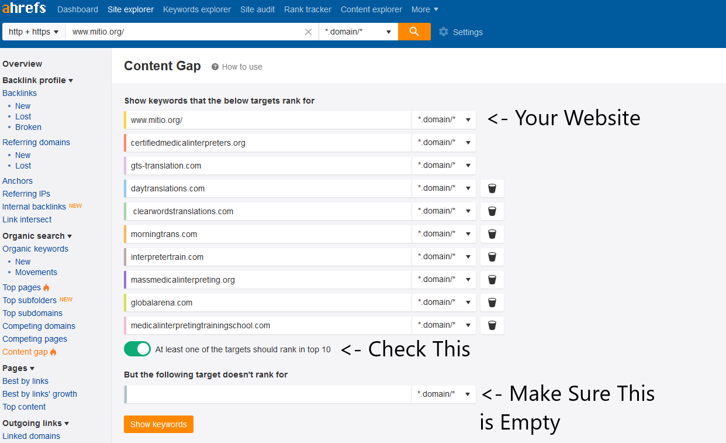Go to Site explorer
The width and height of the screenshot is (726, 443).
pos(130,9)
